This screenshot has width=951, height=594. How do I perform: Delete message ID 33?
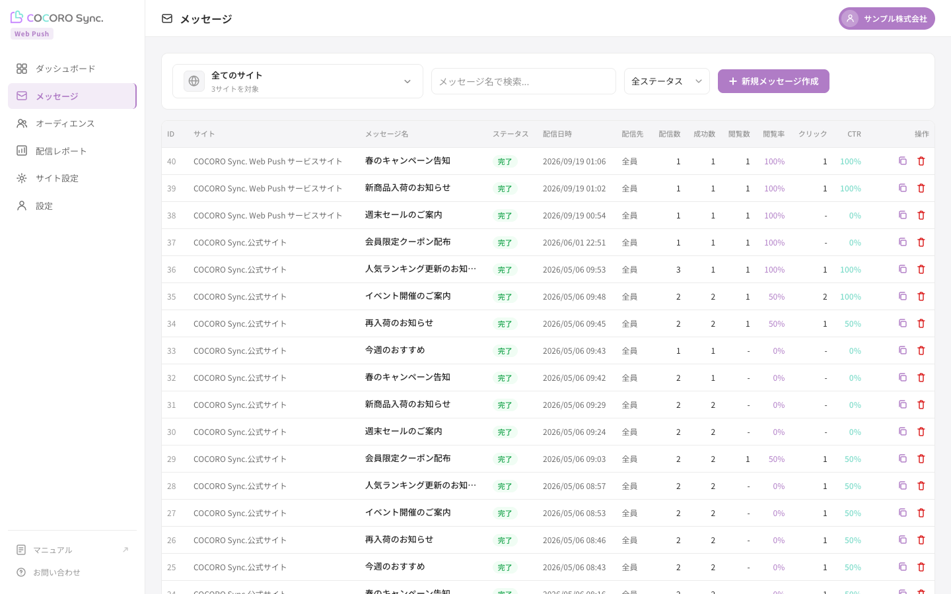(x=921, y=350)
